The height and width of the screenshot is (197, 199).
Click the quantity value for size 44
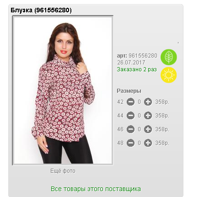139,116
